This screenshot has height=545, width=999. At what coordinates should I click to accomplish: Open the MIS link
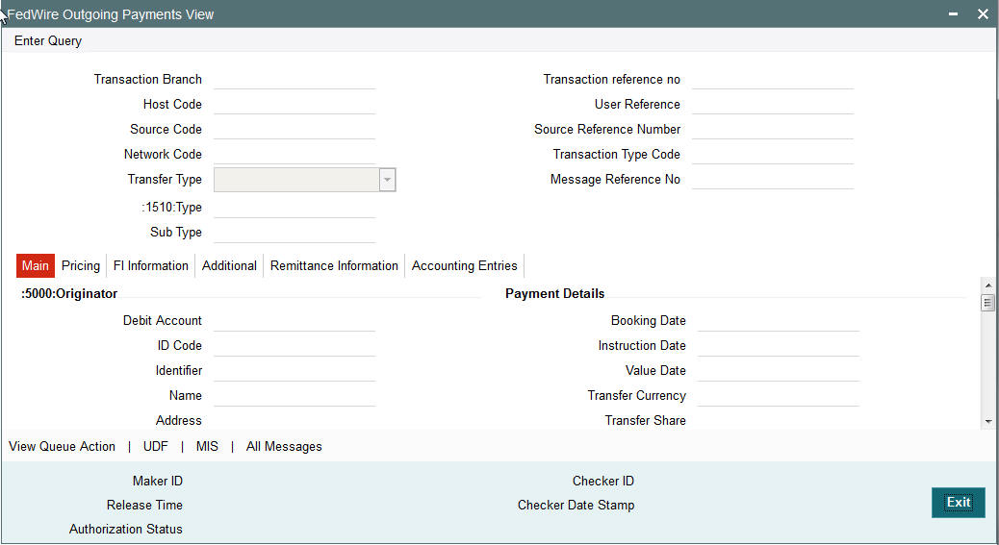click(207, 446)
